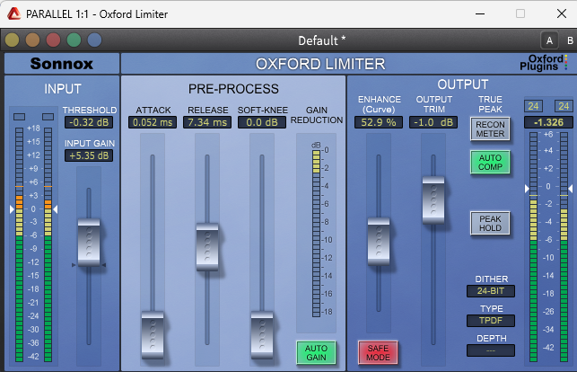The image size is (577, 372).
Task: Click the RELEASE 7.34 ms value field
Action: click(x=207, y=122)
